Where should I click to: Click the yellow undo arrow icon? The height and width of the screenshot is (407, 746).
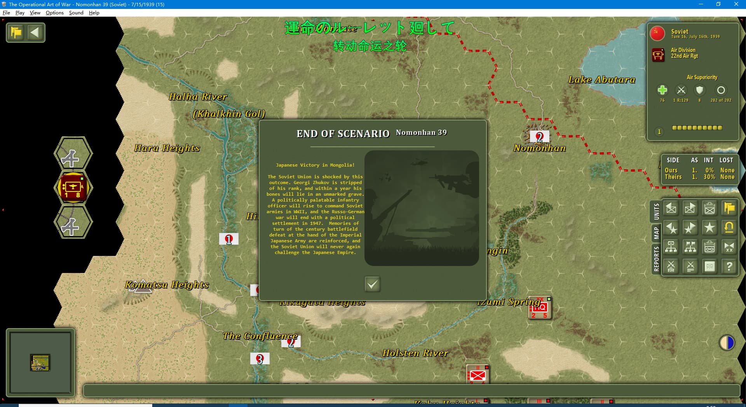click(x=729, y=228)
